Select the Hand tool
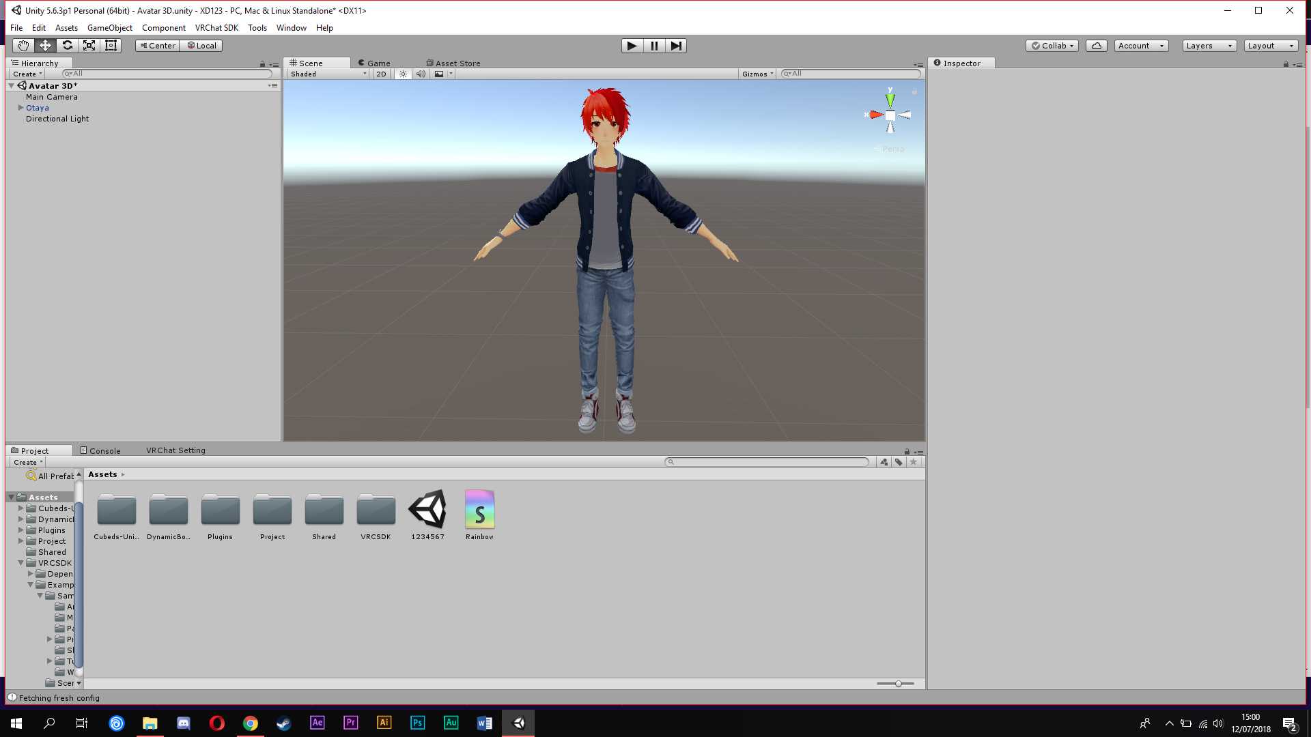Screen dimensions: 1311x737 point(23,46)
